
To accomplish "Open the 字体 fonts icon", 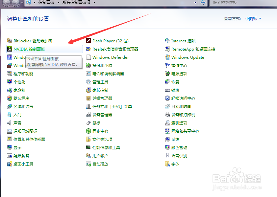I will (x=167, y=164).
